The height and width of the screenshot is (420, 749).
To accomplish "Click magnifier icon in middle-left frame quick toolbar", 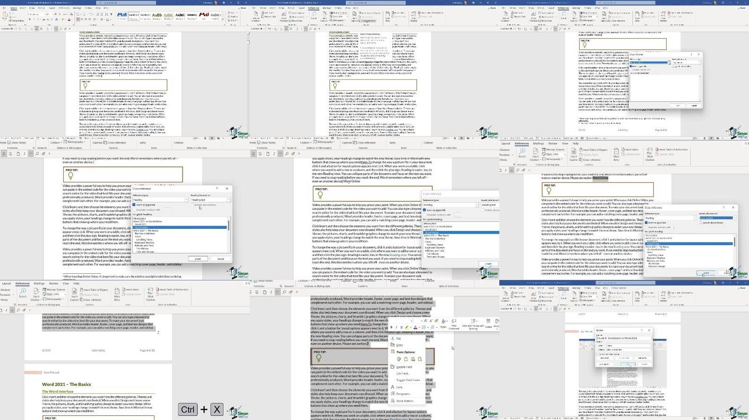I will pos(36,153).
